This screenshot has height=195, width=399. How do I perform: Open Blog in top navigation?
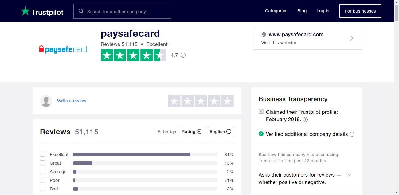point(302,11)
